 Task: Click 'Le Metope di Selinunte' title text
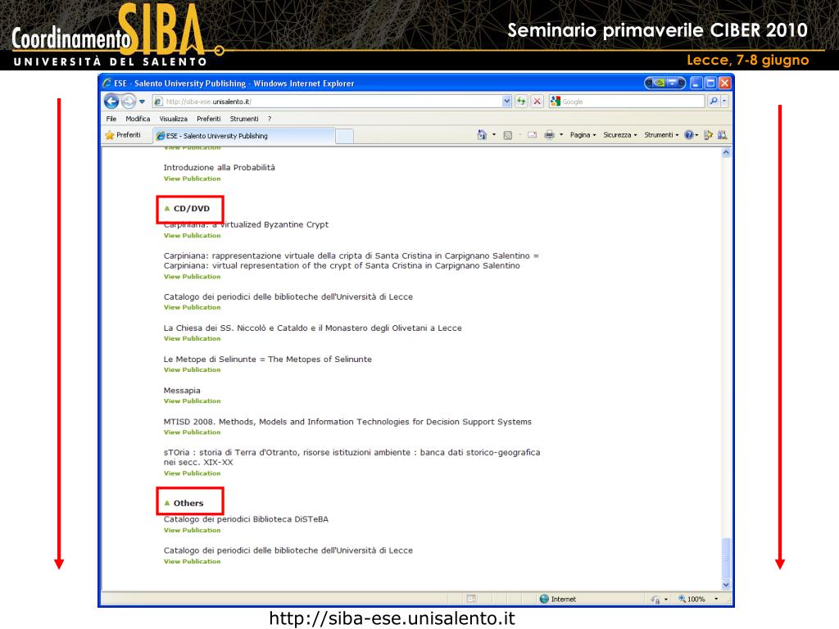[x=268, y=360]
